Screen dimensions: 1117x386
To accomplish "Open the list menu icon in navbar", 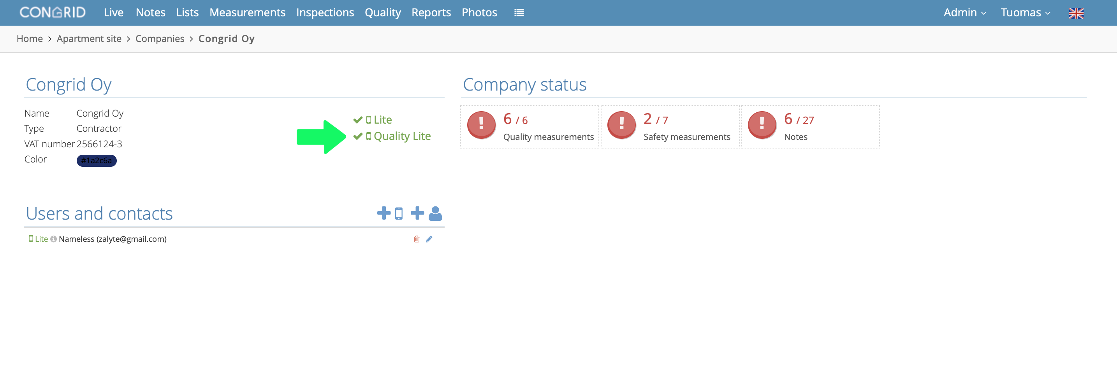I will coord(519,13).
